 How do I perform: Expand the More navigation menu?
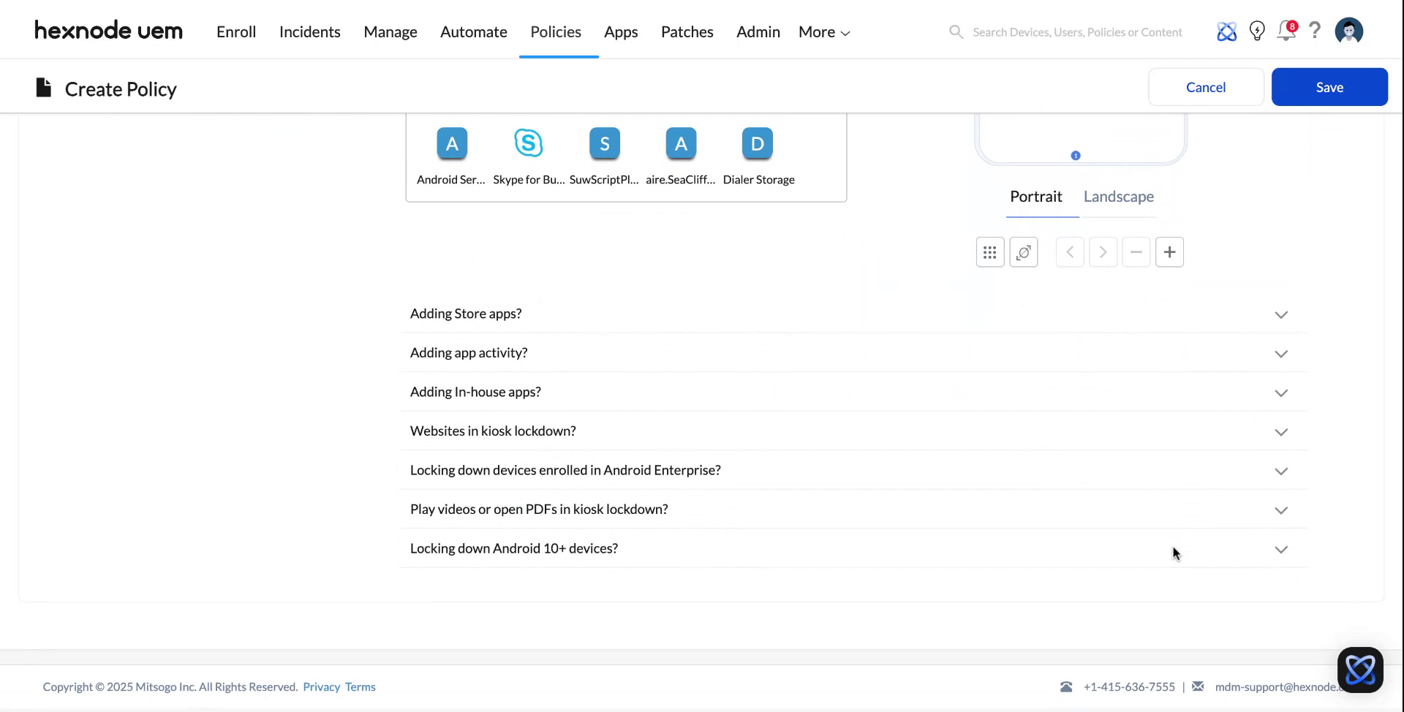(x=823, y=31)
